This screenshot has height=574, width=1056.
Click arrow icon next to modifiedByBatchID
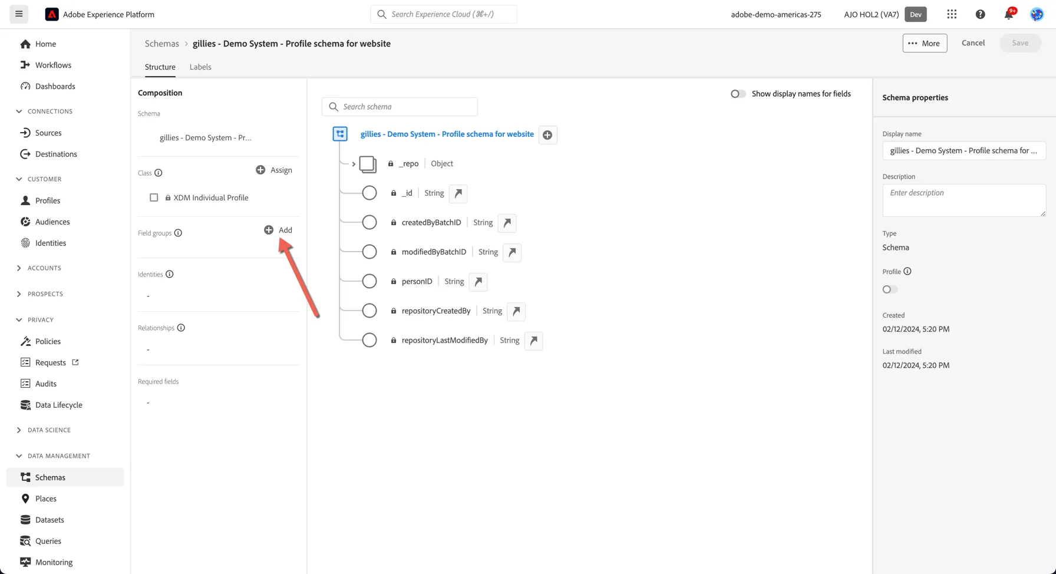[512, 252]
